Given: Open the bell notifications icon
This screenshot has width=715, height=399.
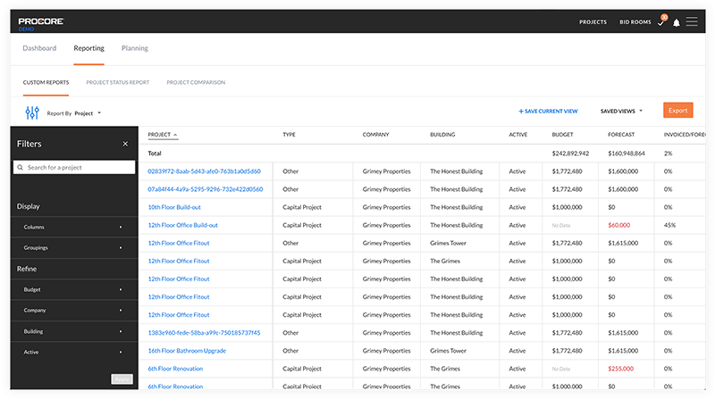Looking at the screenshot, I should click(677, 22).
